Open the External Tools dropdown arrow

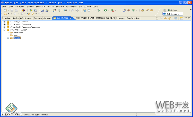point(115,10)
